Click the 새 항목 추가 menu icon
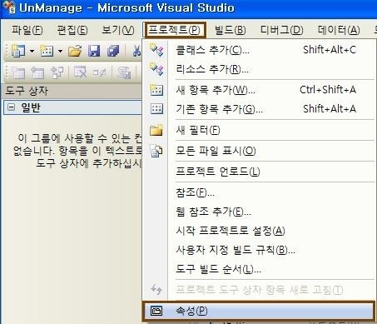This screenshot has width=377, height=324. tap(156, 90)
